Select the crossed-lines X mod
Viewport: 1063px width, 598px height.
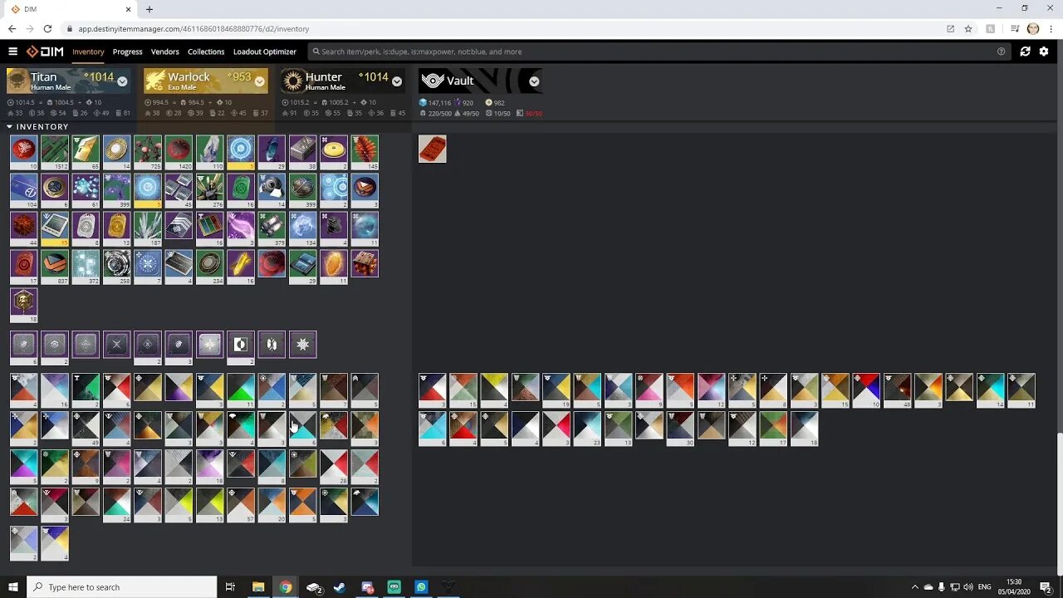tap(117, 344)
